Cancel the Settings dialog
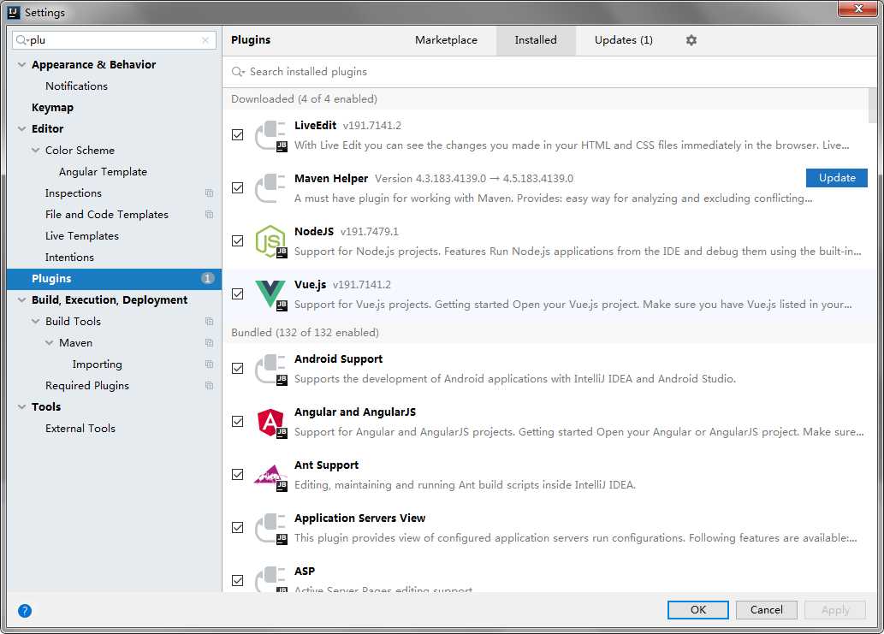This screenshot has width=884, height=634. pos(766,610)
